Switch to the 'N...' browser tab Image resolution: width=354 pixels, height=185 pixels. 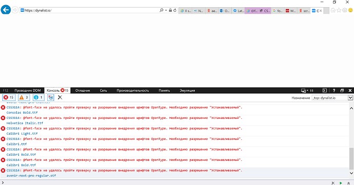199,11
